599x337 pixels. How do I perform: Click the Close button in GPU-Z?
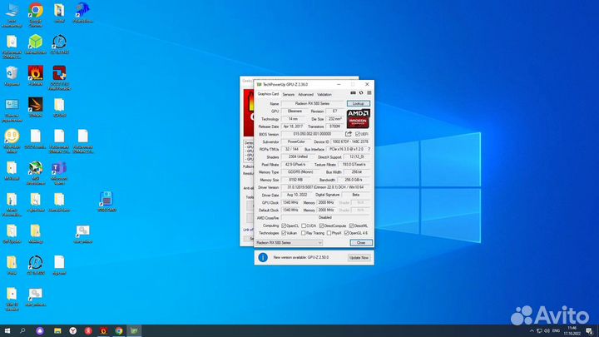coord(361,243)
